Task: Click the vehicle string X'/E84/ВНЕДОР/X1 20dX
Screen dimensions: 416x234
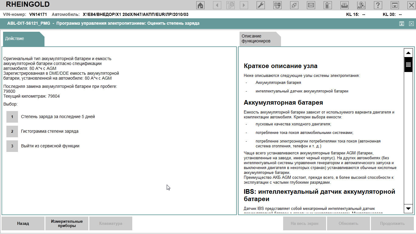Action: pyautogui.click(x=136, y=14)
